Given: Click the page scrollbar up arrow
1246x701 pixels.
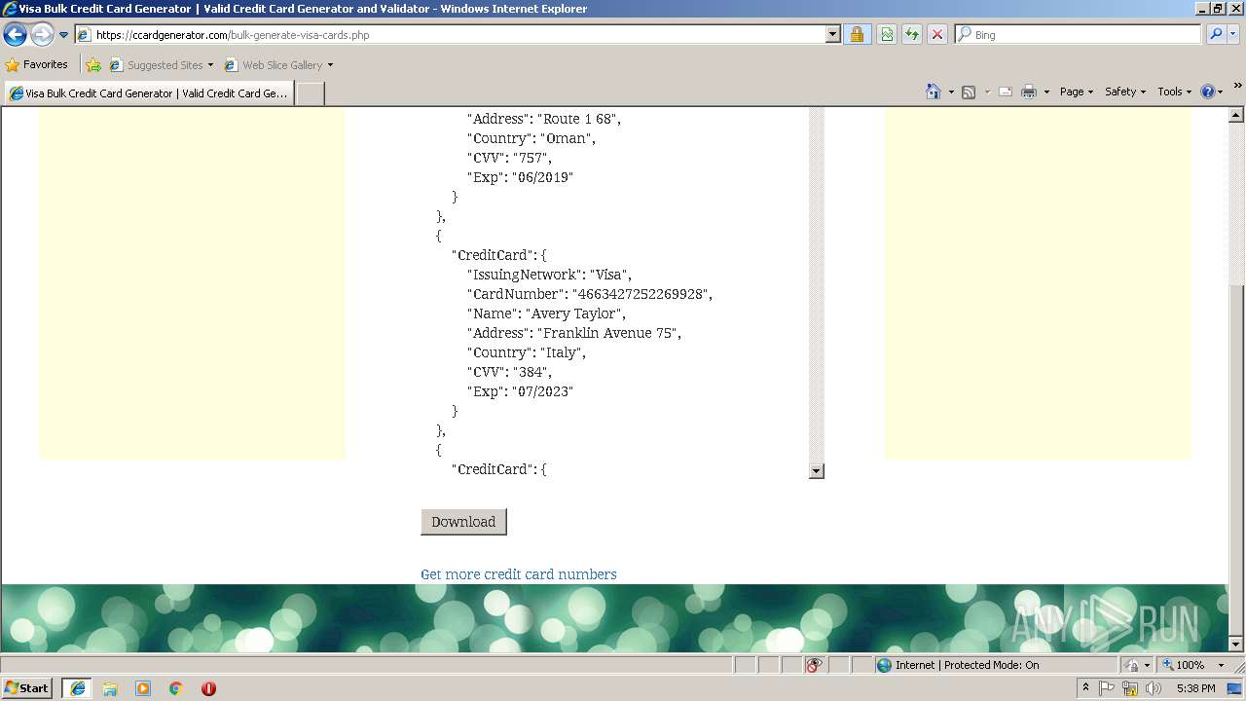Looking at the screenshot, I should 1236,115.
